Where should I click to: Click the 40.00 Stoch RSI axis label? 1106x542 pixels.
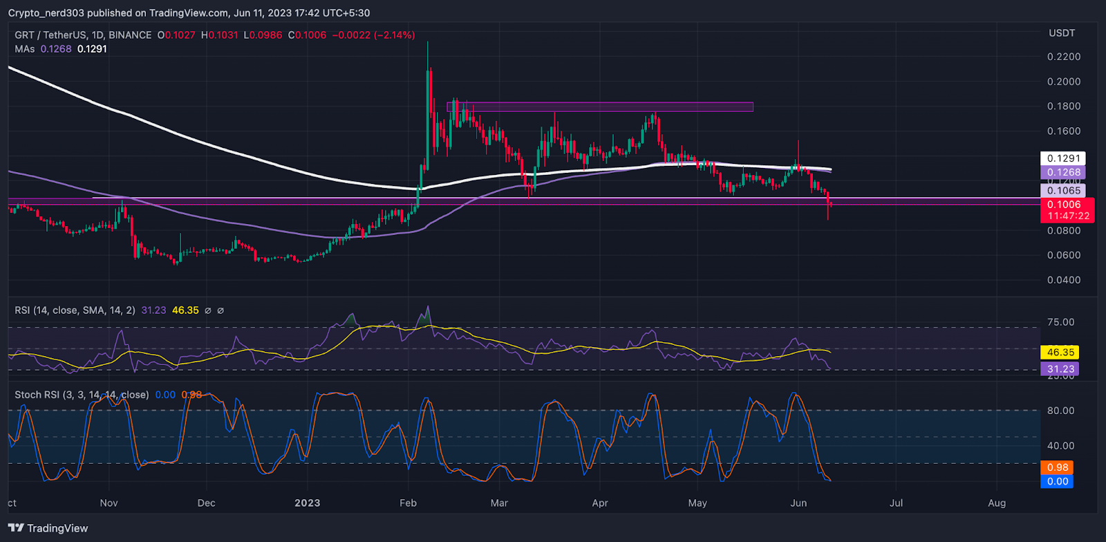(1060, 446)
